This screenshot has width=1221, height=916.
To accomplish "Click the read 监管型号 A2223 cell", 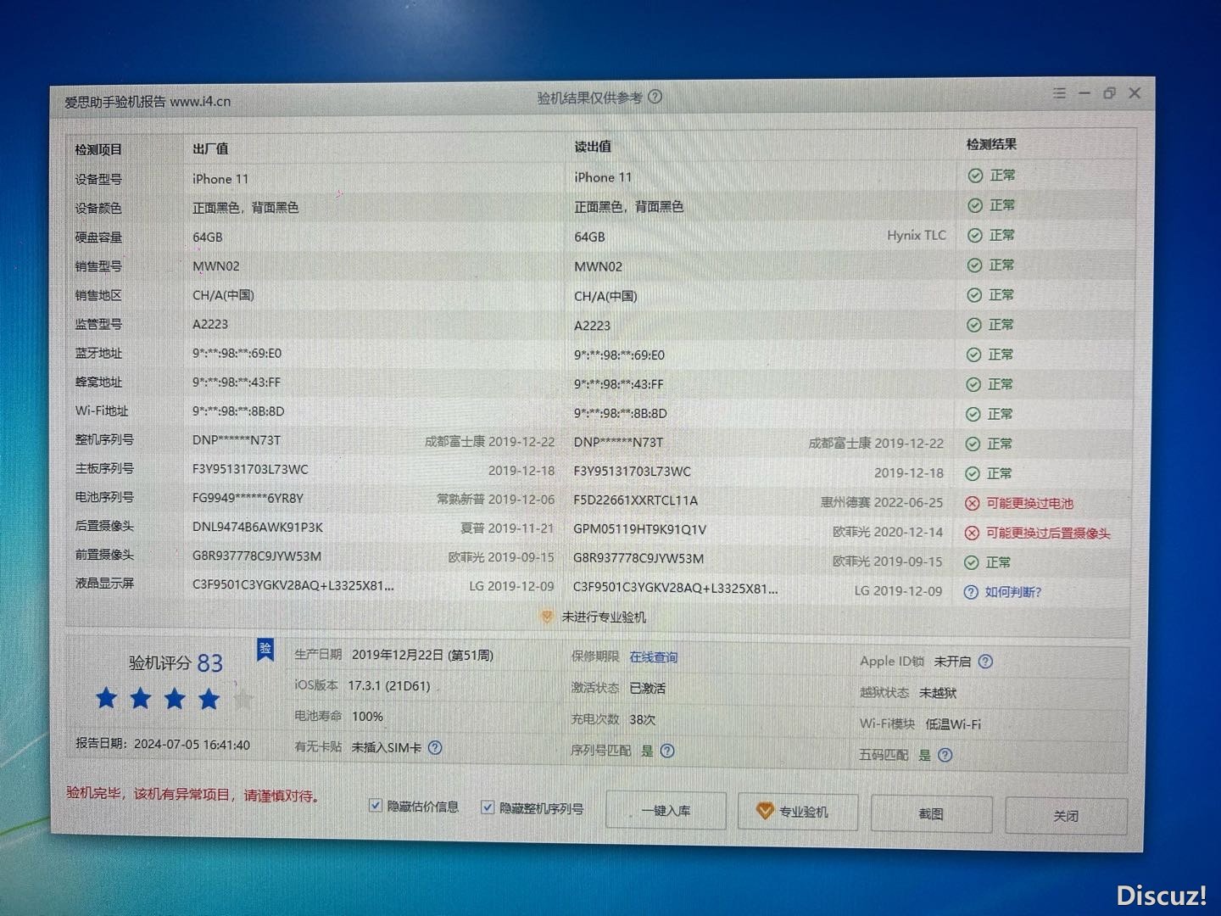I will click(x=592, y=326).
